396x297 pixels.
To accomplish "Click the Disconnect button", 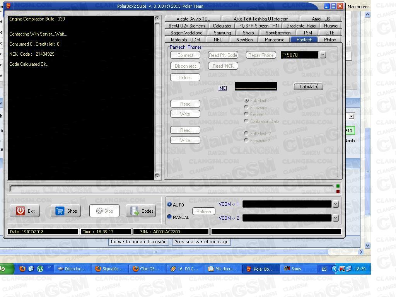I will (185, 66).
